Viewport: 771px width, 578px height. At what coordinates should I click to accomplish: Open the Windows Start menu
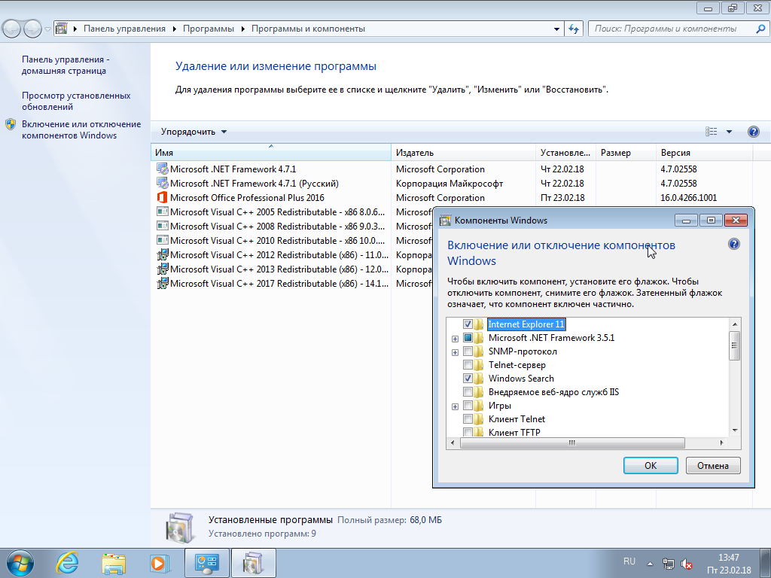tap(20, 563)
